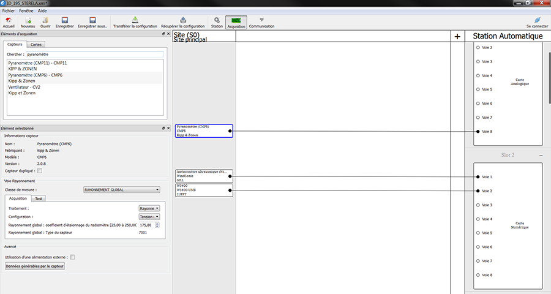Open the Fenêtre menu
The width and height of the screenshot is (551, 294).
tap(26, 11)
